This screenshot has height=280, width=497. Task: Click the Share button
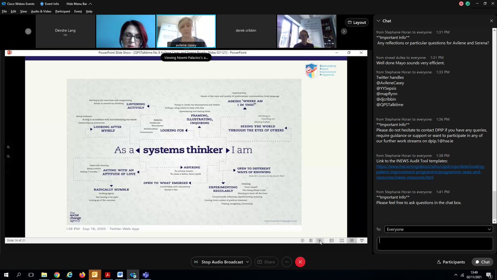(266, 262)
